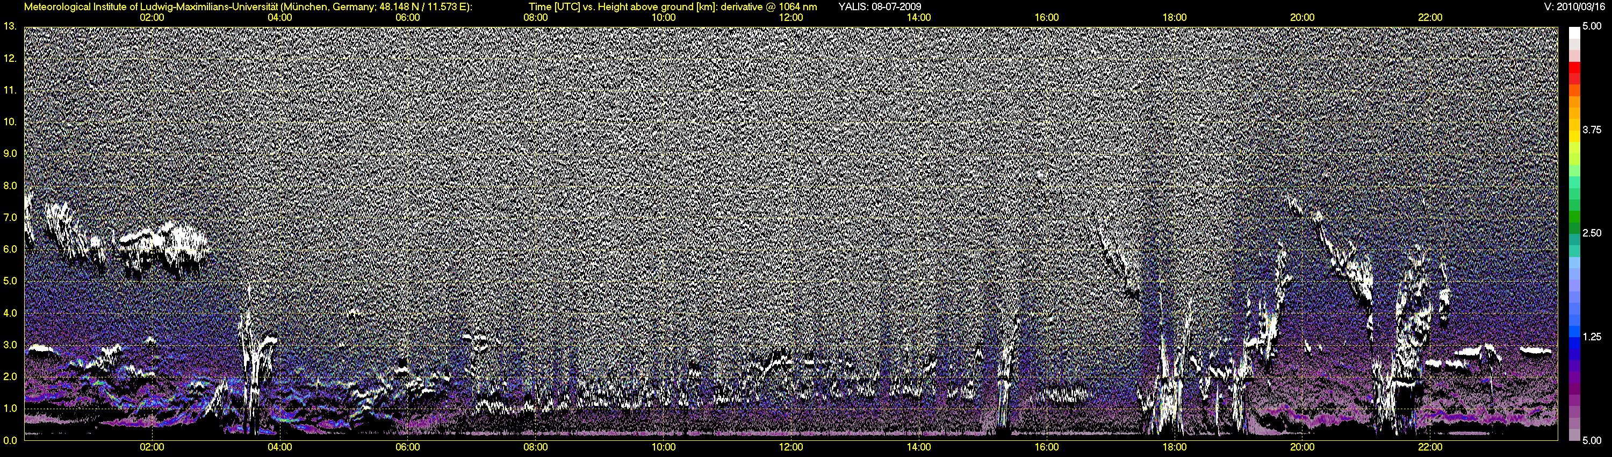The image size is (1612, 457).
Task: Click 02:00 on the bottom time axis
Action: click(x=152, y=447)
